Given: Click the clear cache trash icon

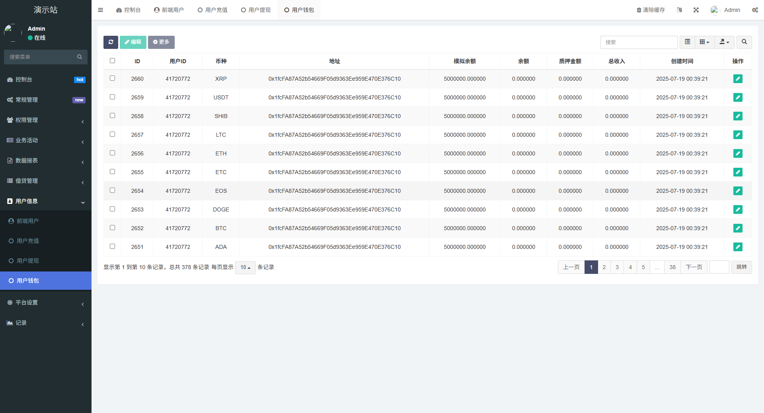Looking at the screenshot, I should tap(650, 10).
